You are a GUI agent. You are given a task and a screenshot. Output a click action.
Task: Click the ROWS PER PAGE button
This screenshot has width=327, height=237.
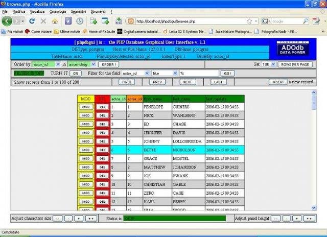tap(295, 64)
